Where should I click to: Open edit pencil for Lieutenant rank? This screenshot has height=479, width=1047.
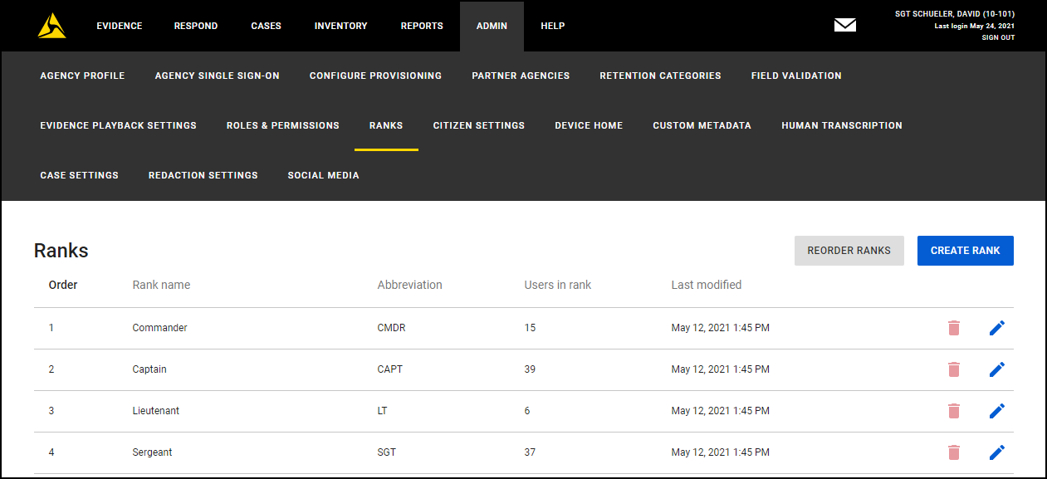pos(997,411)
